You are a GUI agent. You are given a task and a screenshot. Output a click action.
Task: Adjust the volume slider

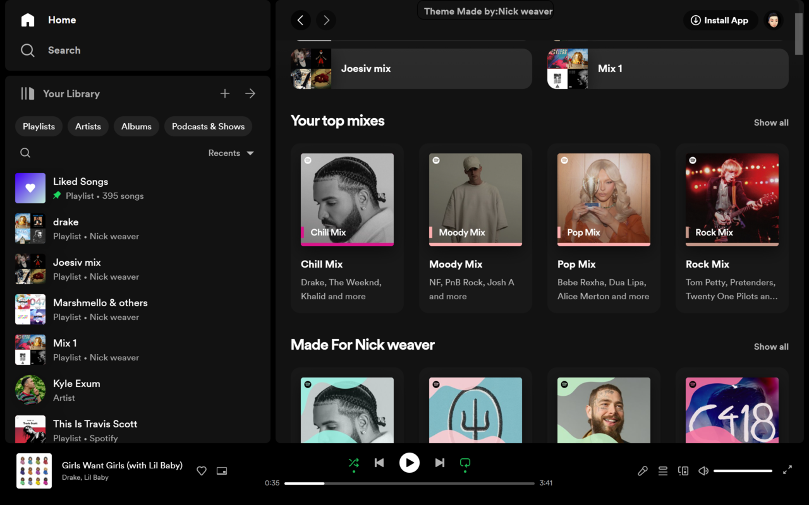click(743, 471)
